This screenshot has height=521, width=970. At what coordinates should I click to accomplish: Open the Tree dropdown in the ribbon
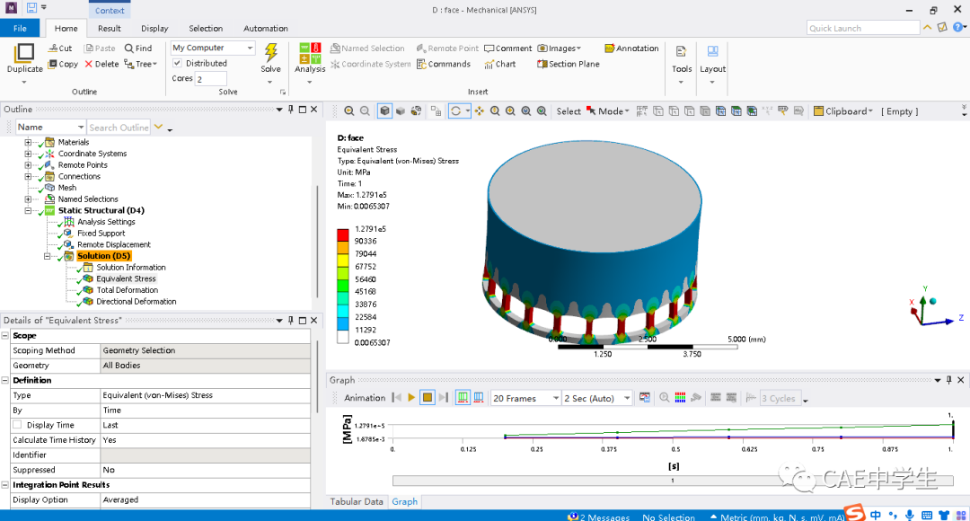click(140, 64)
